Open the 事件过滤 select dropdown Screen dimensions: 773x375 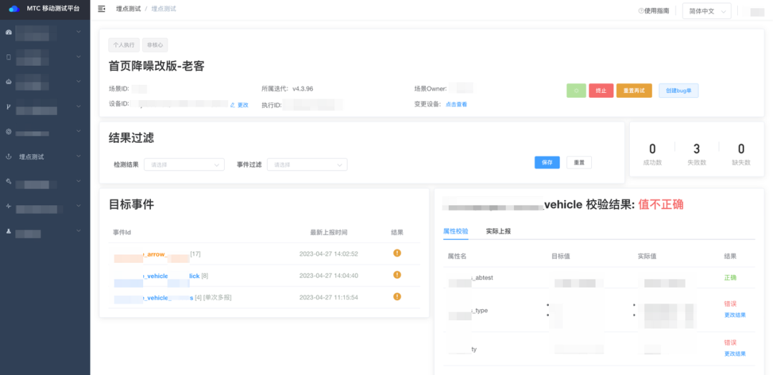point(307,165)
